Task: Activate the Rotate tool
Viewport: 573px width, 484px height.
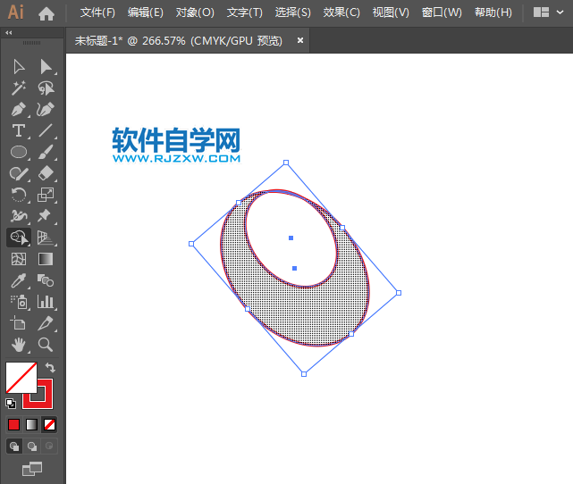Action: point(18,195)
